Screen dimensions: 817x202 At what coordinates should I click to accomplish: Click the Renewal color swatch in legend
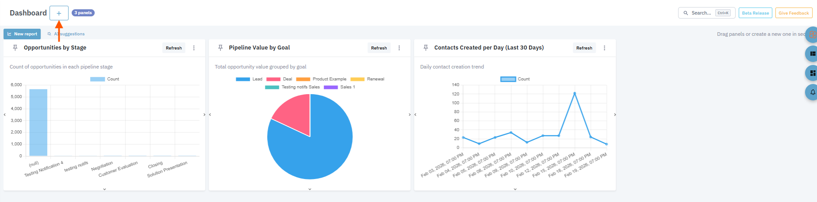click(x=357, y=79)
